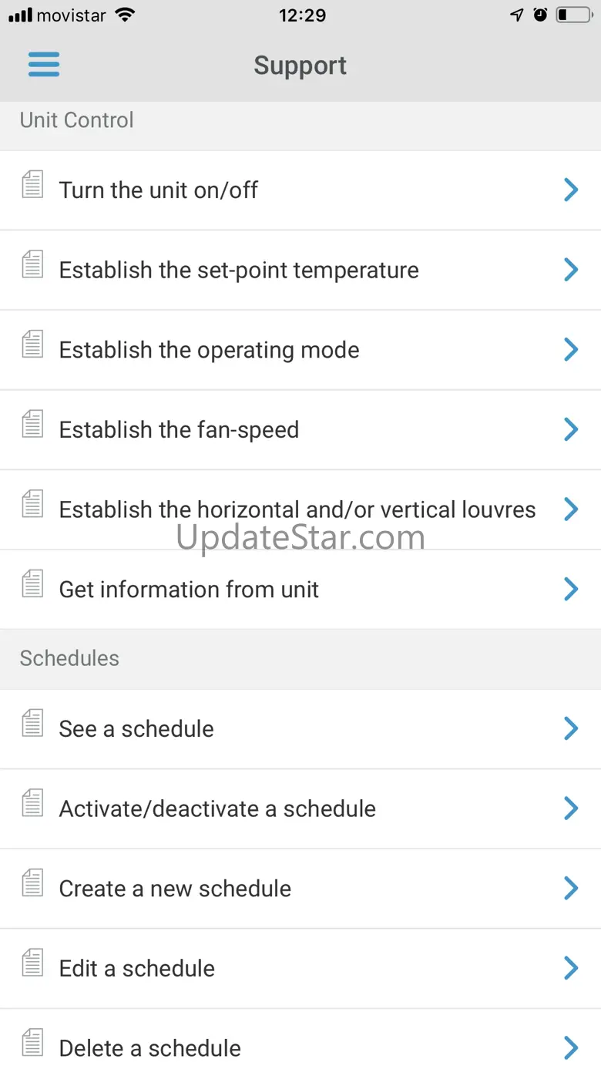Screen dimensions: 601x1069
Task: Select the See a schedule entry
Action: (x=136, y=729)
